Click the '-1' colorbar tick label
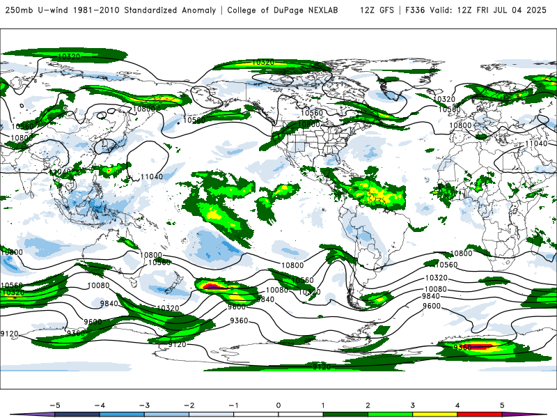 click(234, 405)
